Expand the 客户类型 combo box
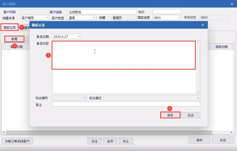Viewport: 237px width, 151px height. 94,18
